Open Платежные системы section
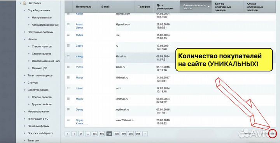Screen dimensions: 280x143 click(40, 32)
